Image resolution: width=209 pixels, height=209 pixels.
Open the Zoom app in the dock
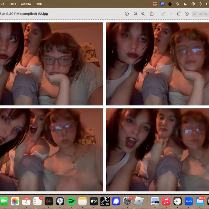pyautogui.click(x=189, y=201)
